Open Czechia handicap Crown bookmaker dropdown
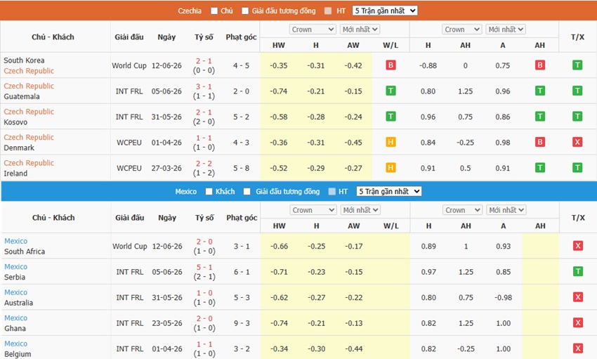597x359 pixels. pyautogui.click(x=462, y=30)
